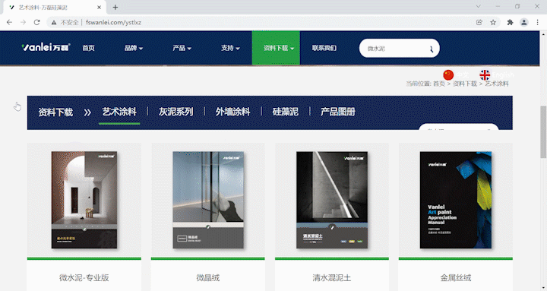Click the not-secure warning icon in the address bar
Image resolution: width=547 pixels, height=291 pixels.
pos(54,22)
